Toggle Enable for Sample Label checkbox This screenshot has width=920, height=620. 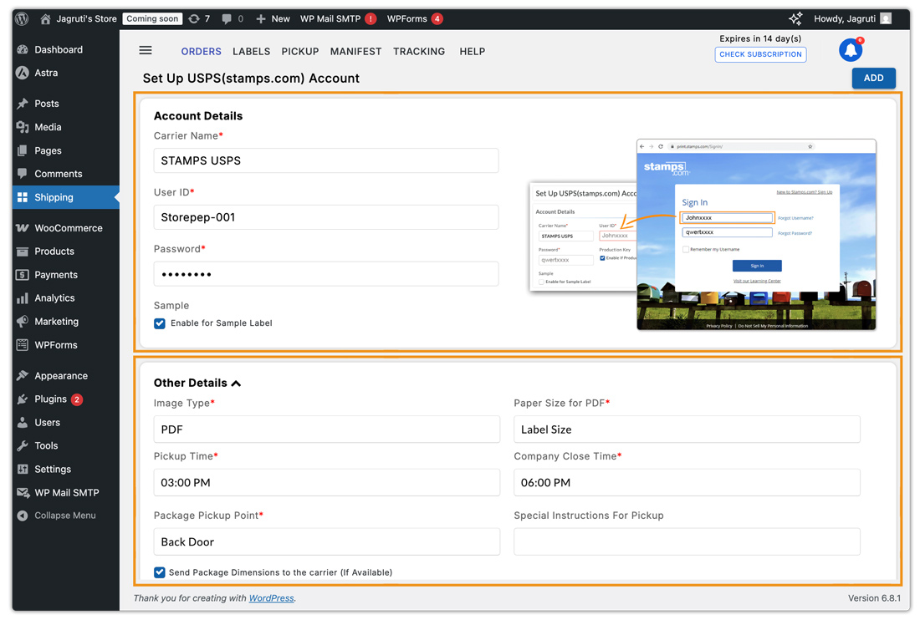(160, 323)
